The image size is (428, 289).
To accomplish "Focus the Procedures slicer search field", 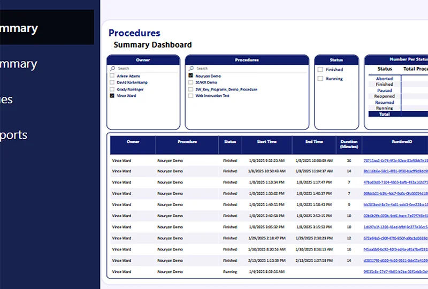I will (x=247, y=69).
